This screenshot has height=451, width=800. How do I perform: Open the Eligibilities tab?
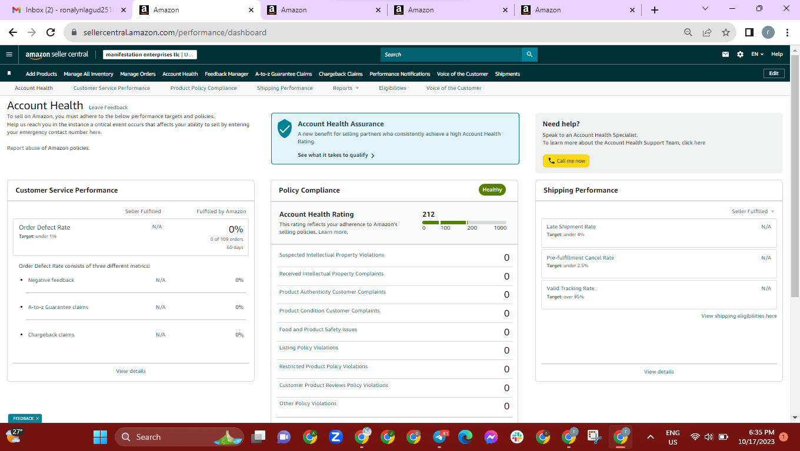pyautogui.click(x=392, y=88)
